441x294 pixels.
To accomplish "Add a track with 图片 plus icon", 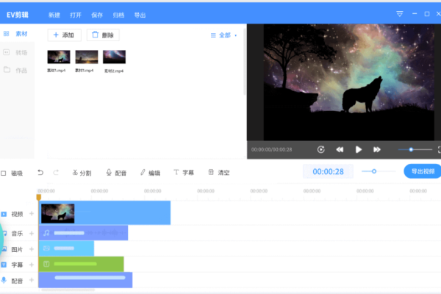I will (32, 249).
